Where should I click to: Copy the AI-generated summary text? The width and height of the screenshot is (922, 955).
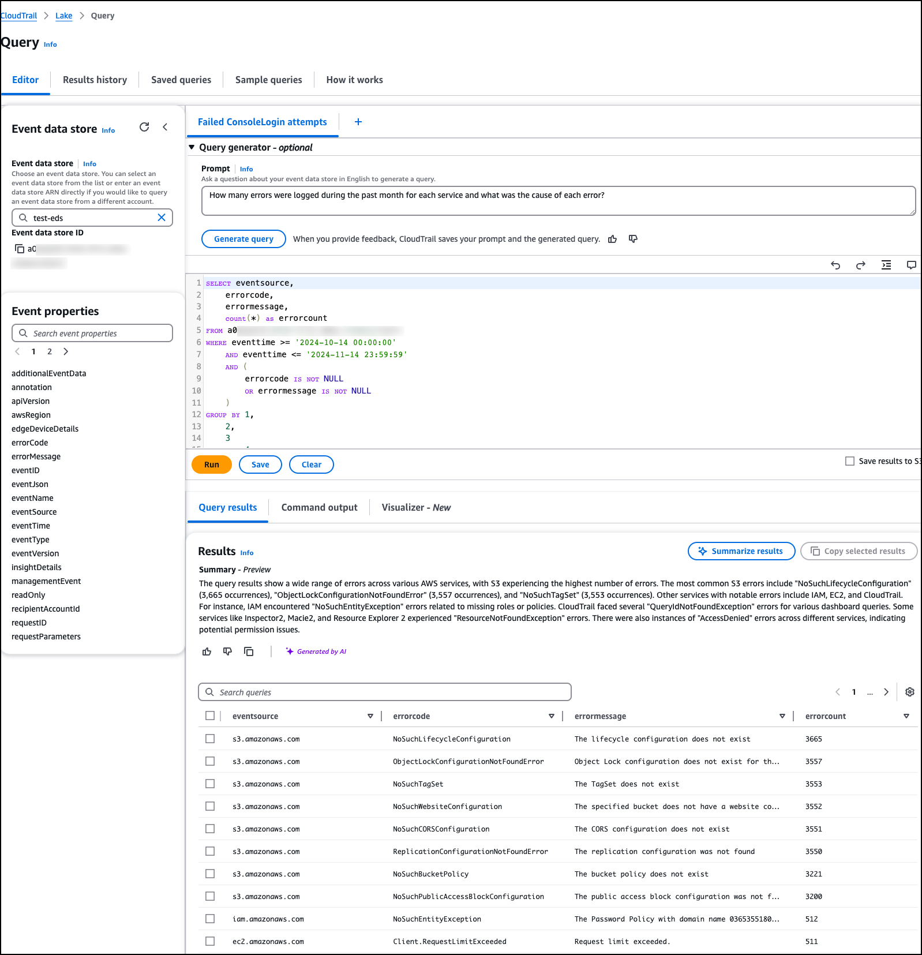pyautogui.click(x=249, y=651)
